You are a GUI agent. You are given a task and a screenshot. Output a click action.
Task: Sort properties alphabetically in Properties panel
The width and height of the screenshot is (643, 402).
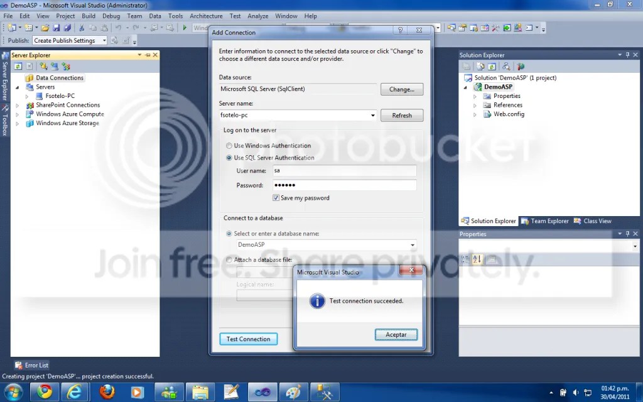pos(477,259)
